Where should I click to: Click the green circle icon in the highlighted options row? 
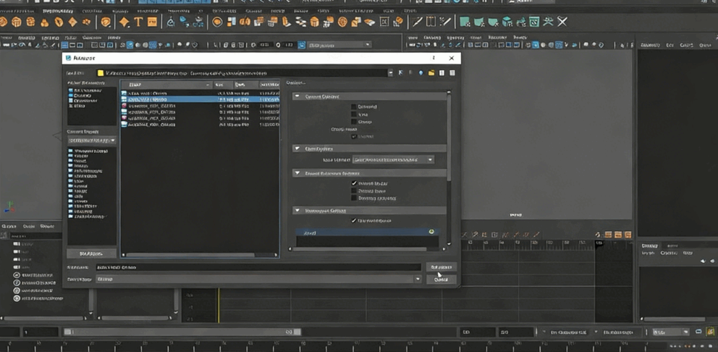coord(432,232)
